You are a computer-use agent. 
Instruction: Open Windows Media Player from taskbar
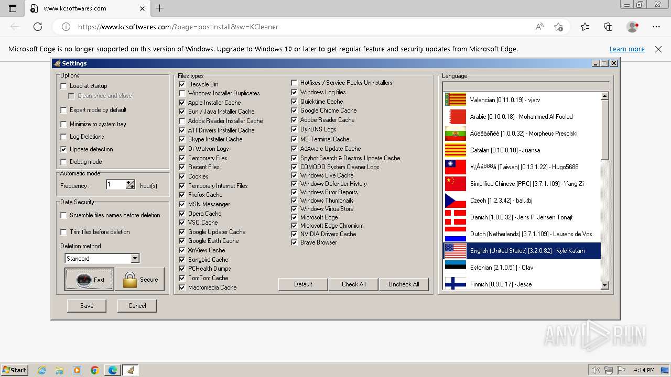coord(77,370)
